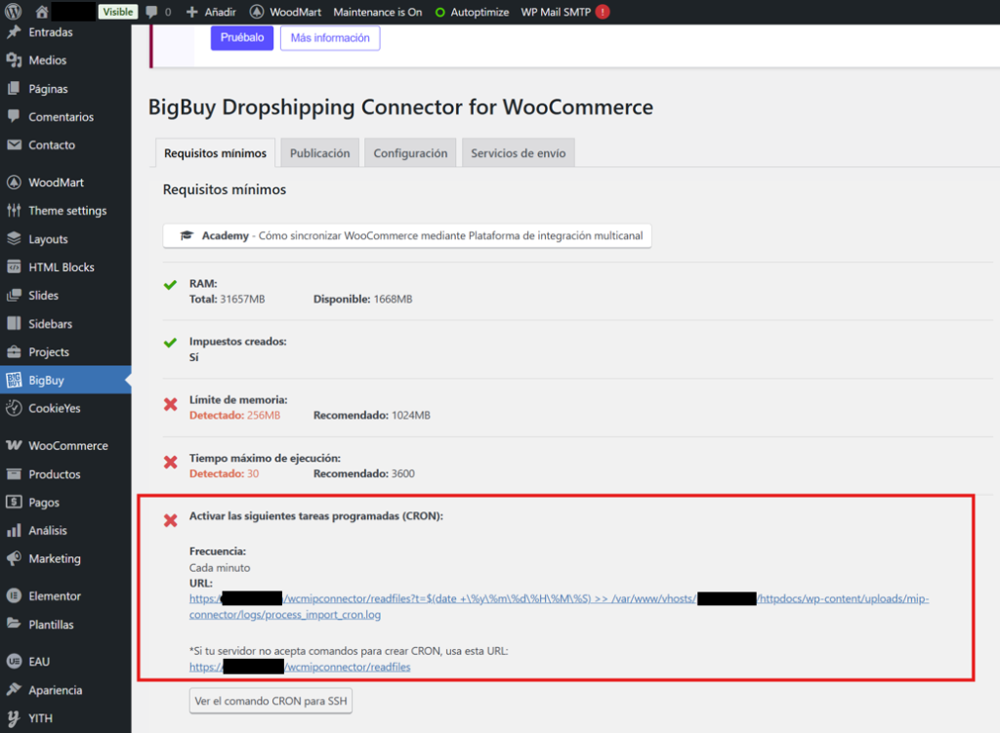The height and width of the screenshot is (733, 1000).
Task: Click the Autoptimize status item
Action: coord(472,12)
